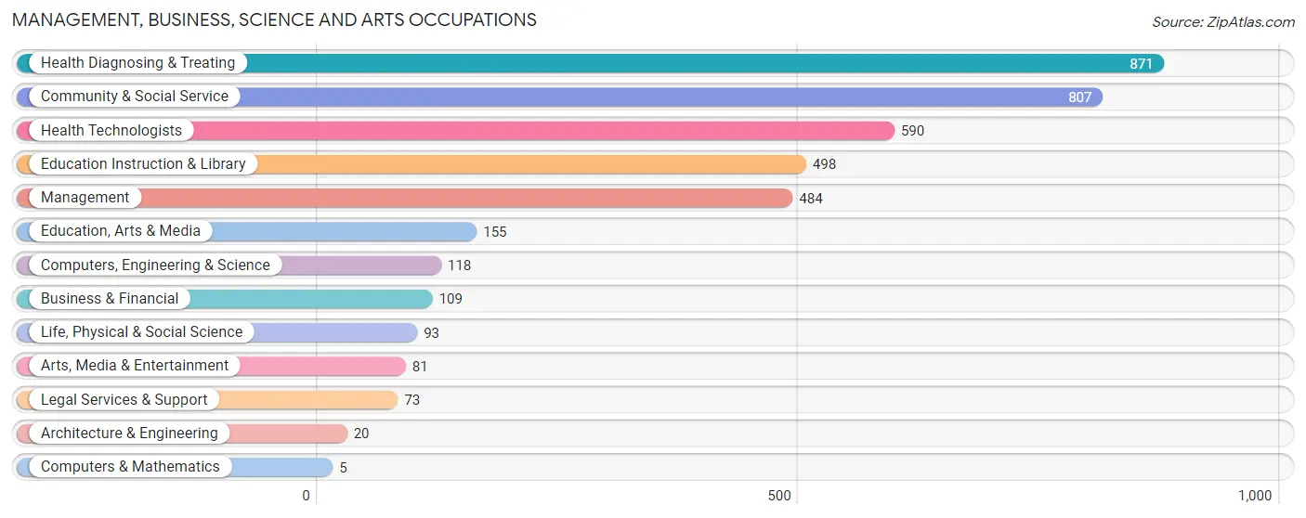Click the Health Diagnosing & Treating label
The height and width of the screenshot is (518, 1306).
pos(137,63)
